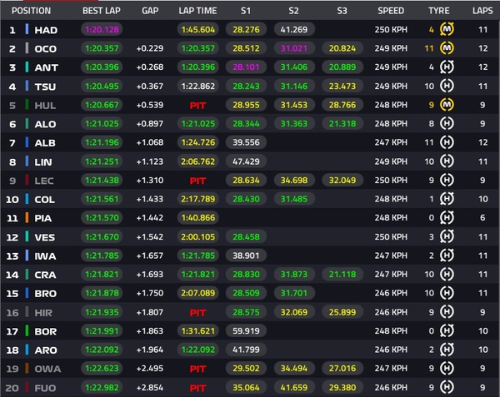
Task: Click PIA's hard tyre icon
Action: (447, 217)
